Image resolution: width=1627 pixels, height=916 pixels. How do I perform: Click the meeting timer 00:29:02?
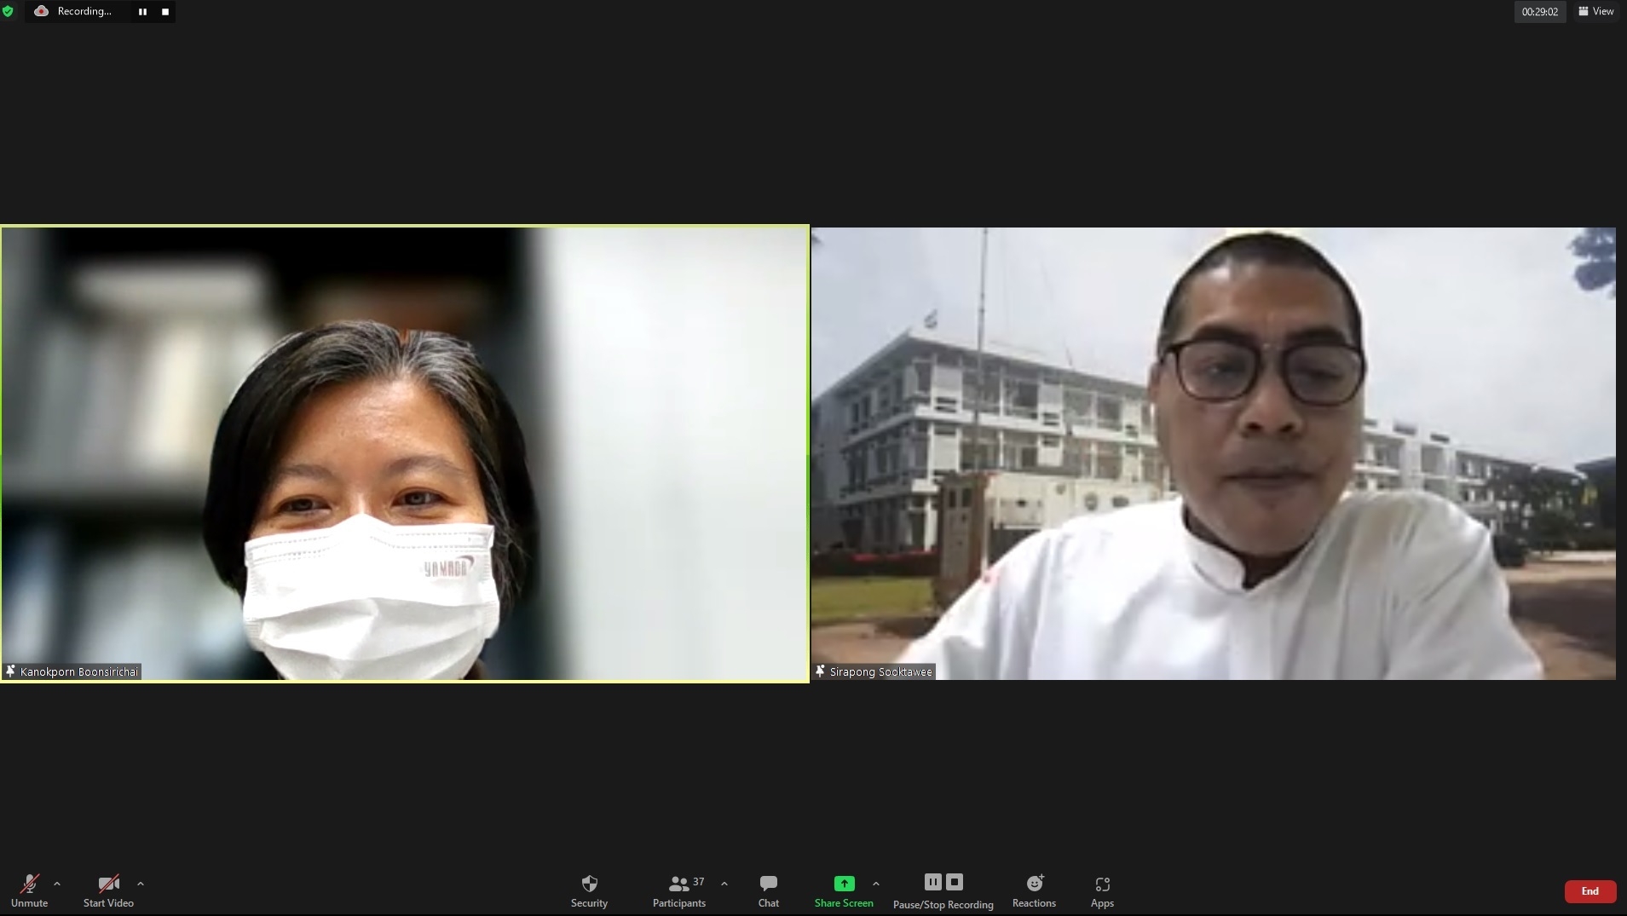1540,12
